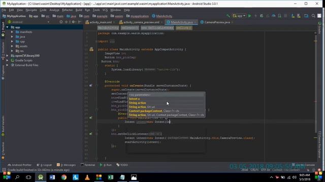Toggle the 1: Project side tool window
The image size is (325, 182).
tap(3, 29)
